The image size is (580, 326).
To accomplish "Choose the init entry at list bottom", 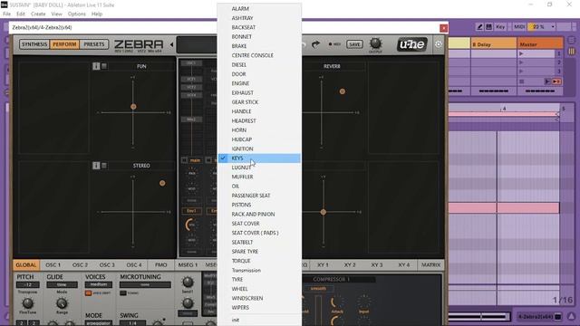I will [x=259, y=320].
